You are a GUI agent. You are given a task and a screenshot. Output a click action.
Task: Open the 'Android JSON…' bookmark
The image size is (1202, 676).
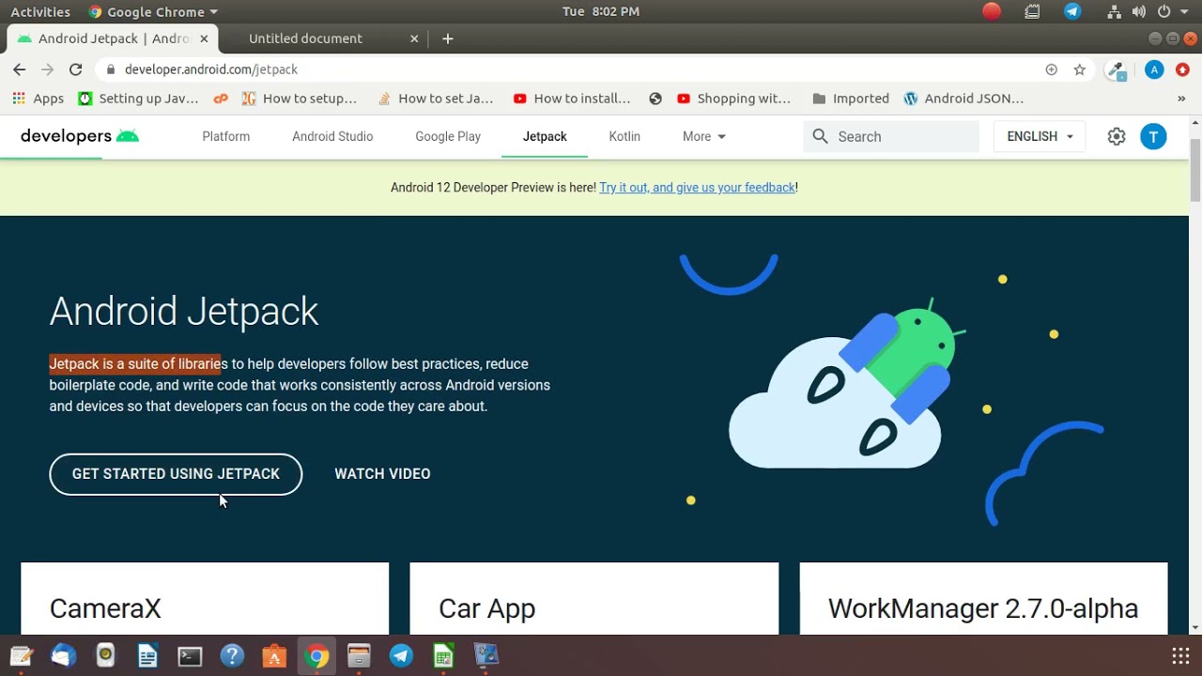click(x=963, y=99)
